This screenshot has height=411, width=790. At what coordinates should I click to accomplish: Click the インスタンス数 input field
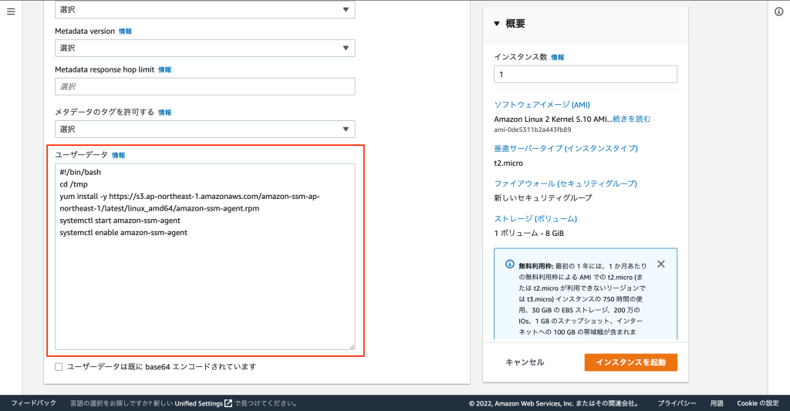click(x=585, y=75)
